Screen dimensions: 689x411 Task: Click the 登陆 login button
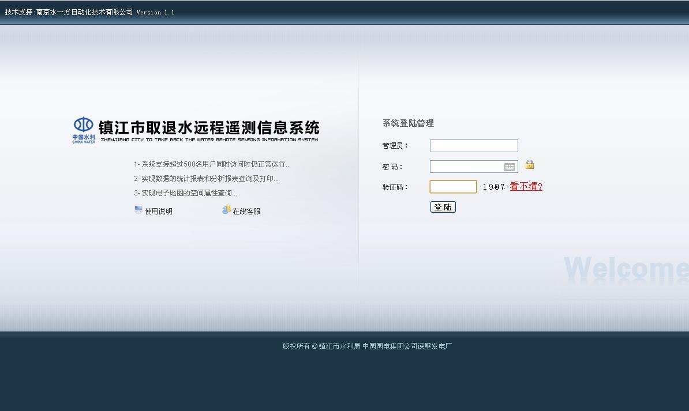(x=443, y=207)
